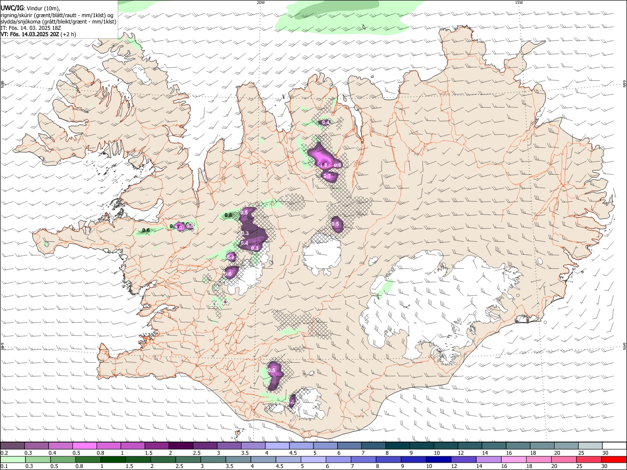Click the '4.5' label in the upper legend row

[293, 453]
